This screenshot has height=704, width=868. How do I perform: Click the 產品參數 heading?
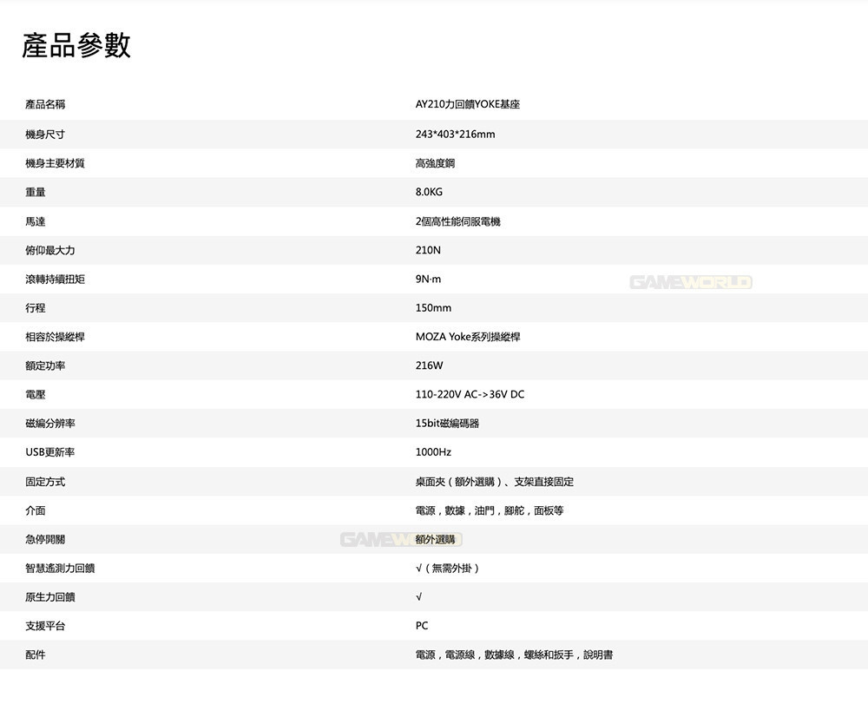pos(76,45)
